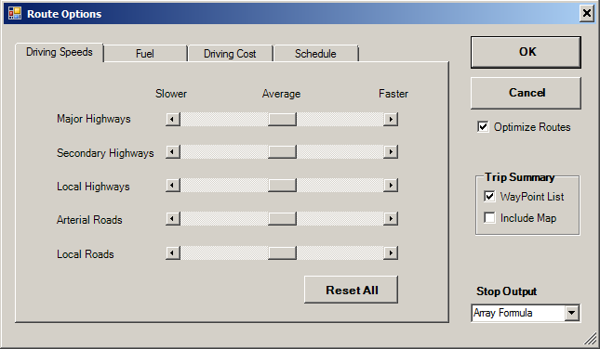This screenshot has height=349, width=600.
Task: Click right arrow of Secondary Highways slider
Action: (391, 152)
